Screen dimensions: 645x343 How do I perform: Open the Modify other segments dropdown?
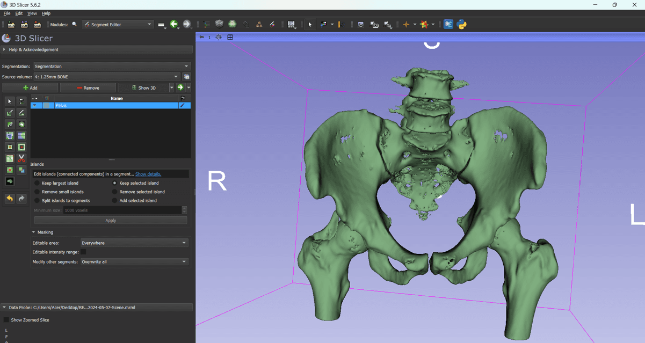coord(134,261)
